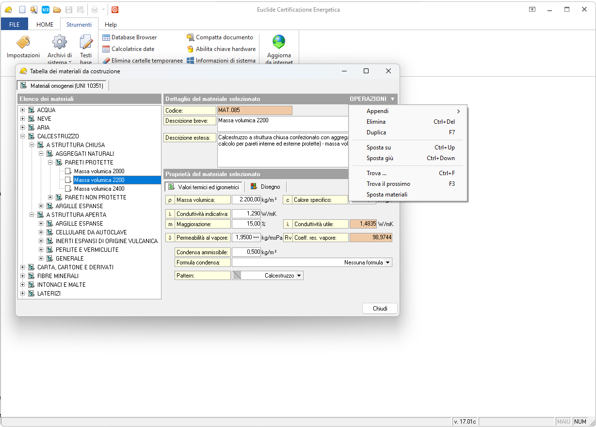Open the FILE menu button
The image size is (596, 427).
[15, 25]
